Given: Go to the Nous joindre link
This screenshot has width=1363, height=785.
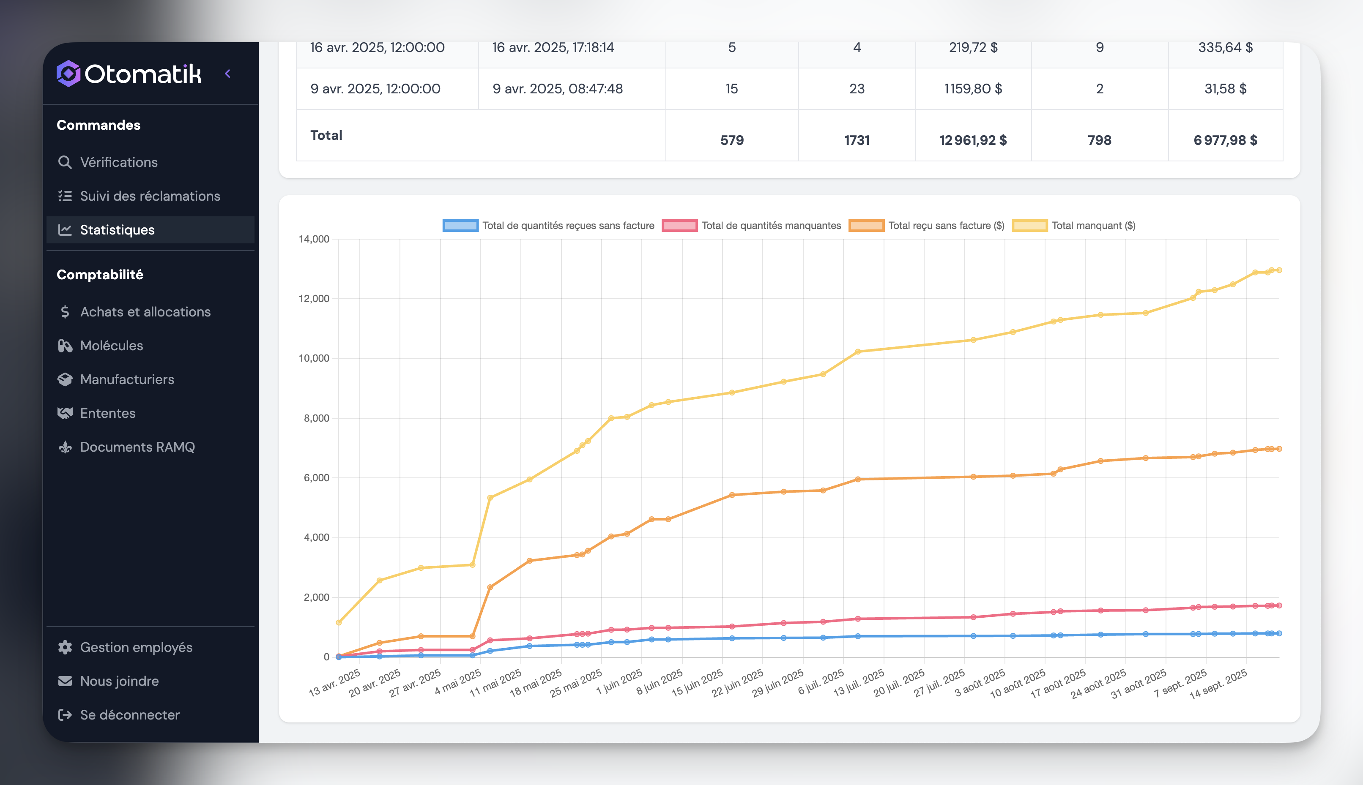Looking at the screenshot, I should 119,681.
